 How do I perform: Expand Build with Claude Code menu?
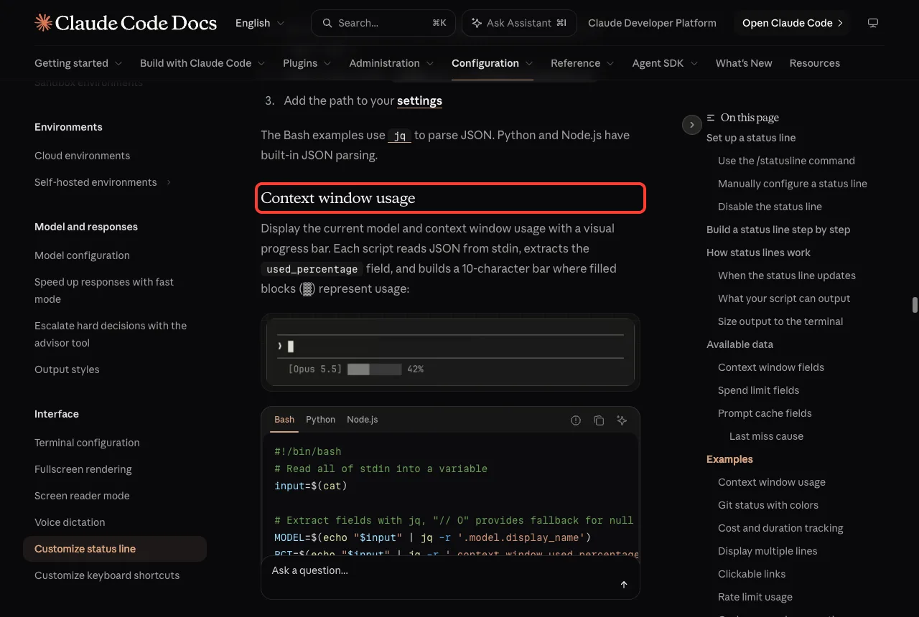point(202,63)
